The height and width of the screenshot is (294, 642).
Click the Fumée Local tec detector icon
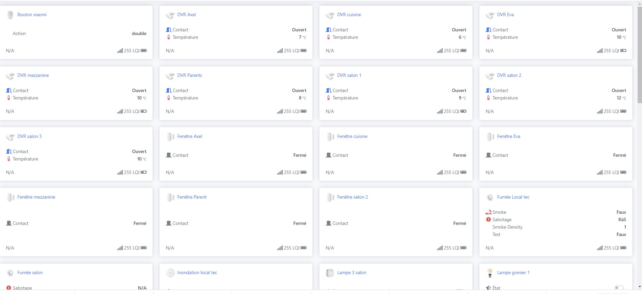490,197
